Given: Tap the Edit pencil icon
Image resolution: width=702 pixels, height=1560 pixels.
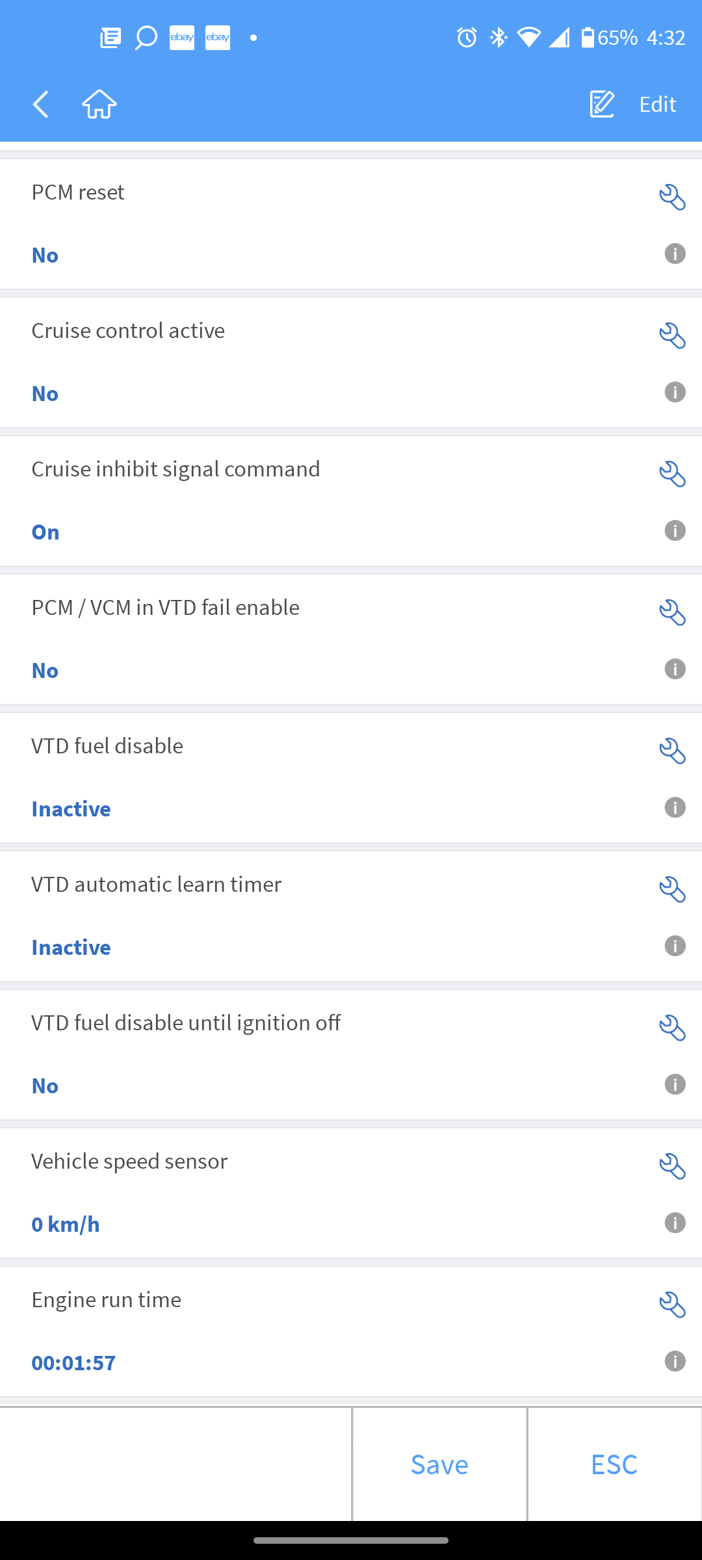Looking at the screenshot, I should [602, 104].
